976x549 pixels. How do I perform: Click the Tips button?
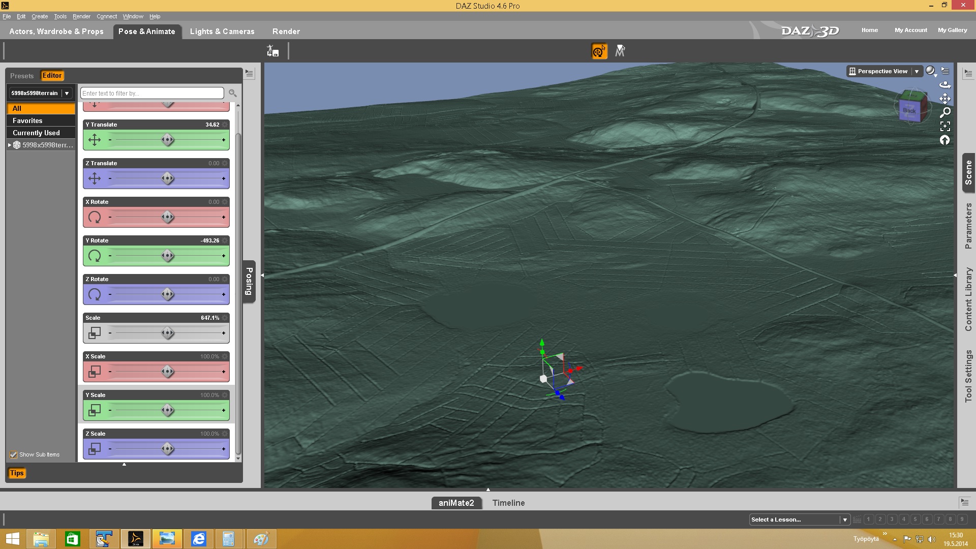point(17,473)
